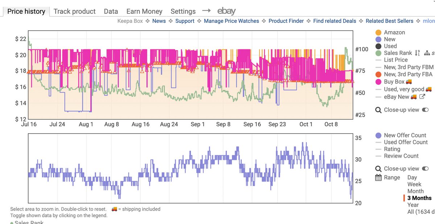
Task: Click the calendar icon next to Range
Action: tap(378, 177)
